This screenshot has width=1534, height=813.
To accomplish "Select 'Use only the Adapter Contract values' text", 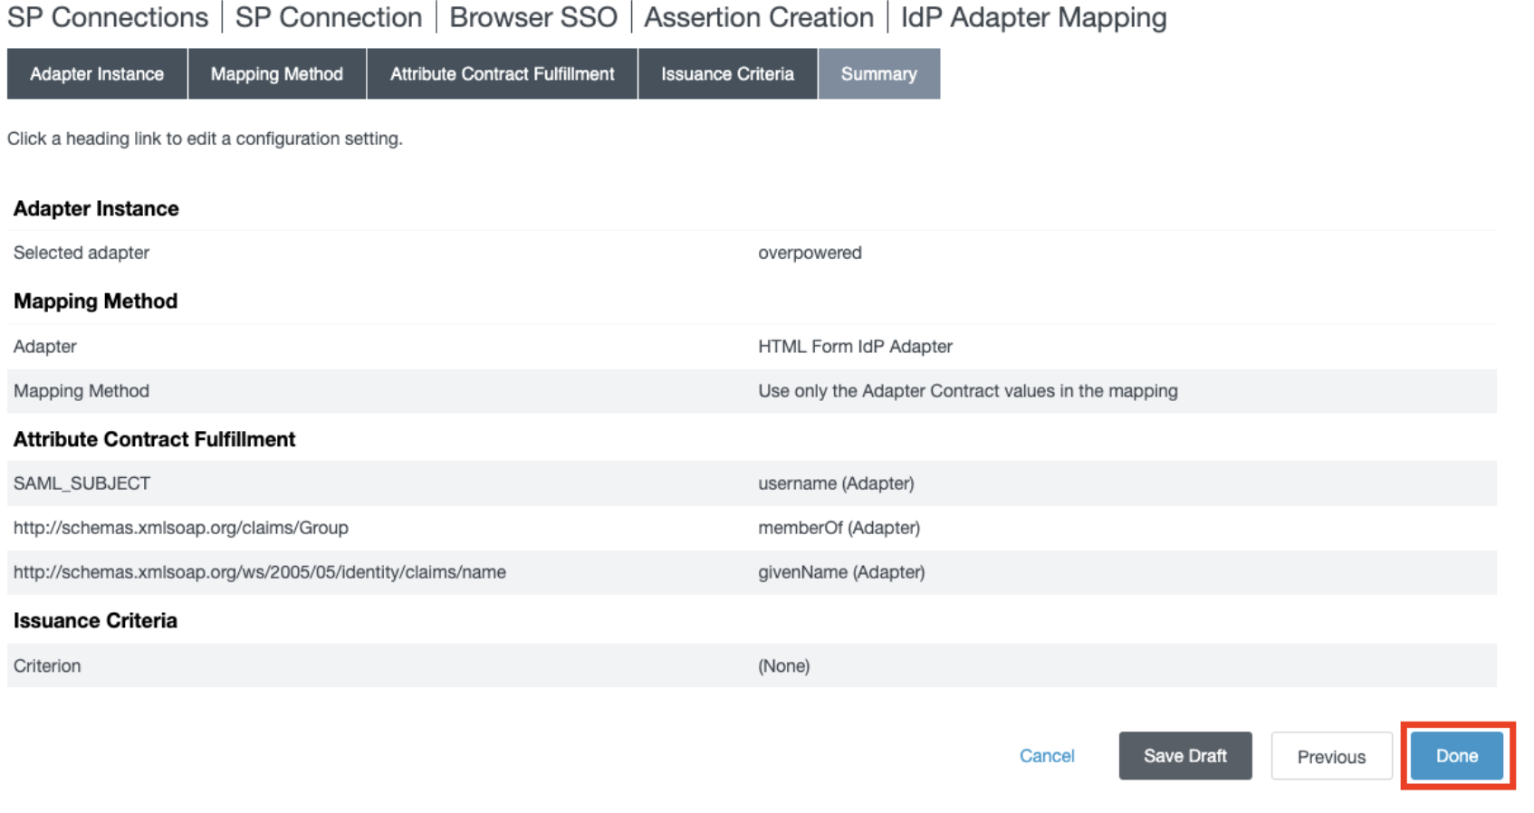I will (x=968, y=391).
